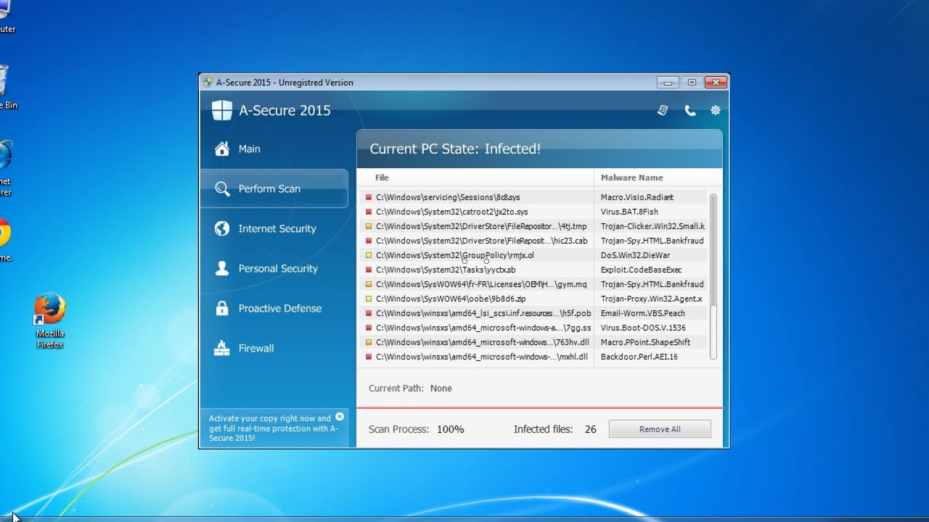This screenshot has height=522, width=929.
Task: Click the activation notice text link
Action: click(274, 428)
